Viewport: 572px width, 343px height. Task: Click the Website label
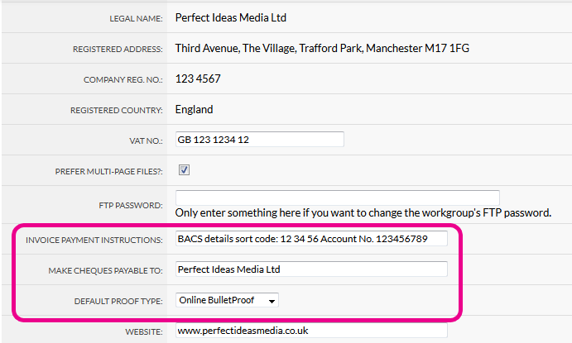(144, 332)
